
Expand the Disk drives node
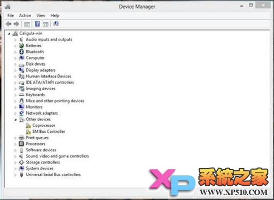(x=15, y=64)
